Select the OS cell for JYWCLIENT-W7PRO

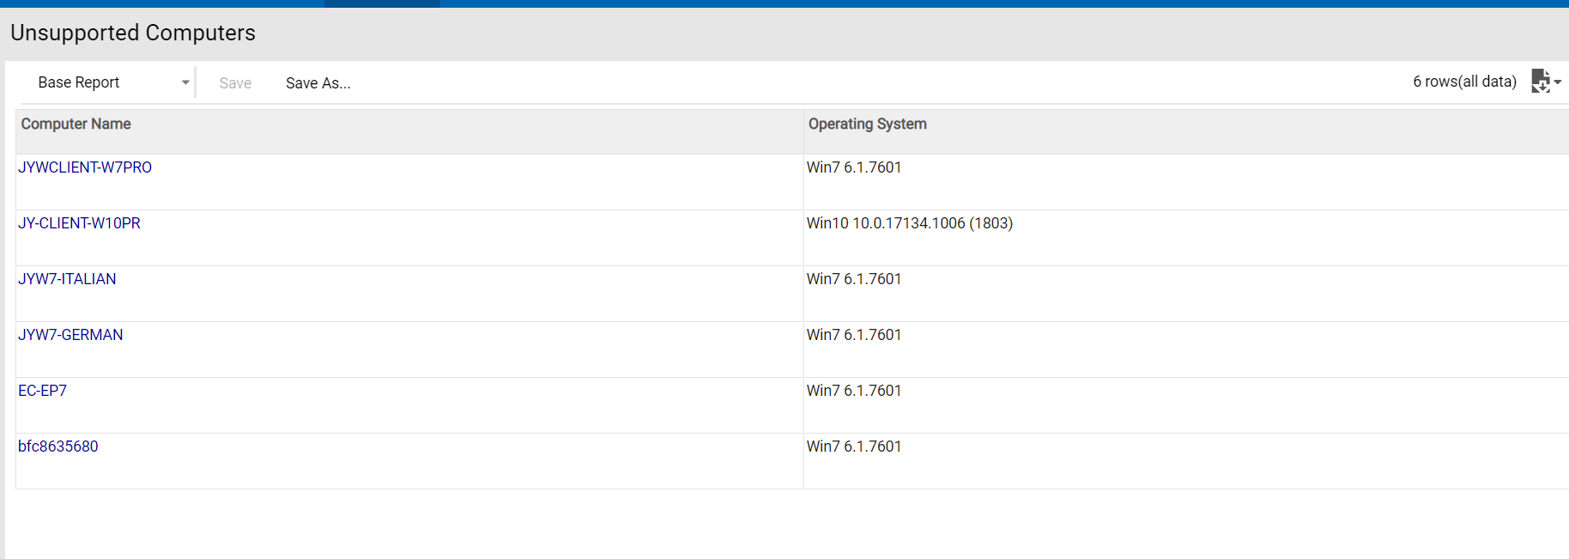tap(854, 167)
